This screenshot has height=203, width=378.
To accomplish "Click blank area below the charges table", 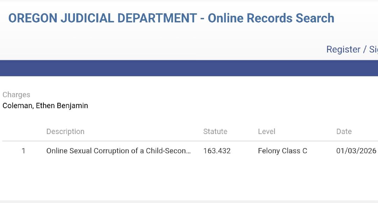I will point(189,178).
